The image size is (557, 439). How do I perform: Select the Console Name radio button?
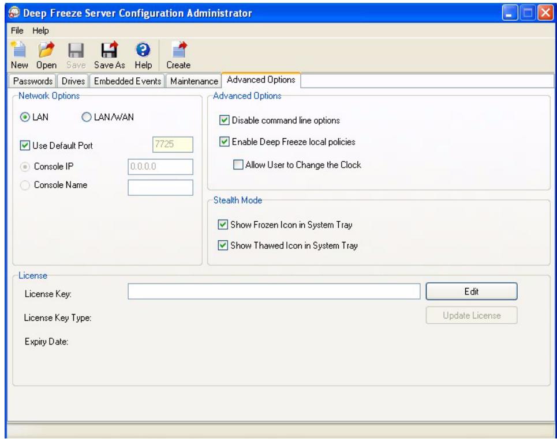pyautogui.click(x=25, y=185)
